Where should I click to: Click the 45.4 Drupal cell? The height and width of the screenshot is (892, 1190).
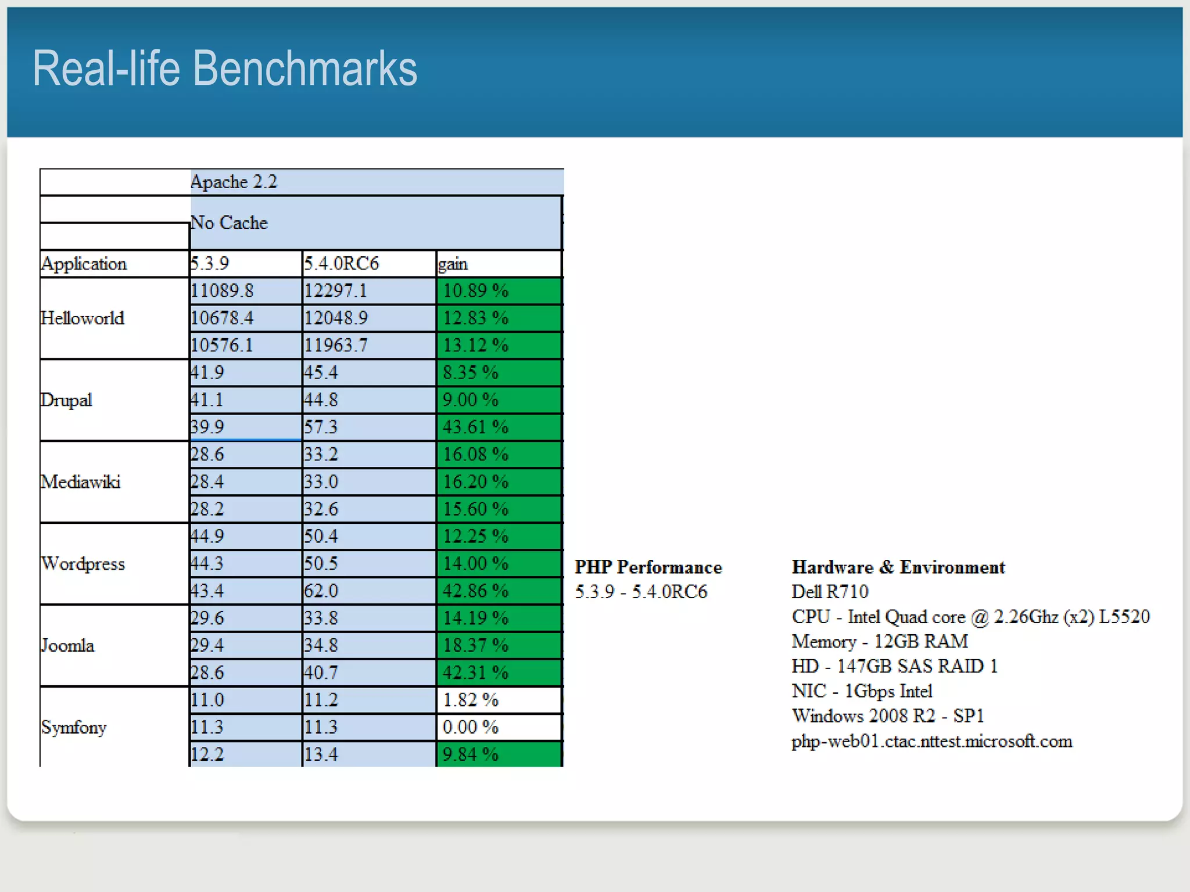[x=369, y=373]
